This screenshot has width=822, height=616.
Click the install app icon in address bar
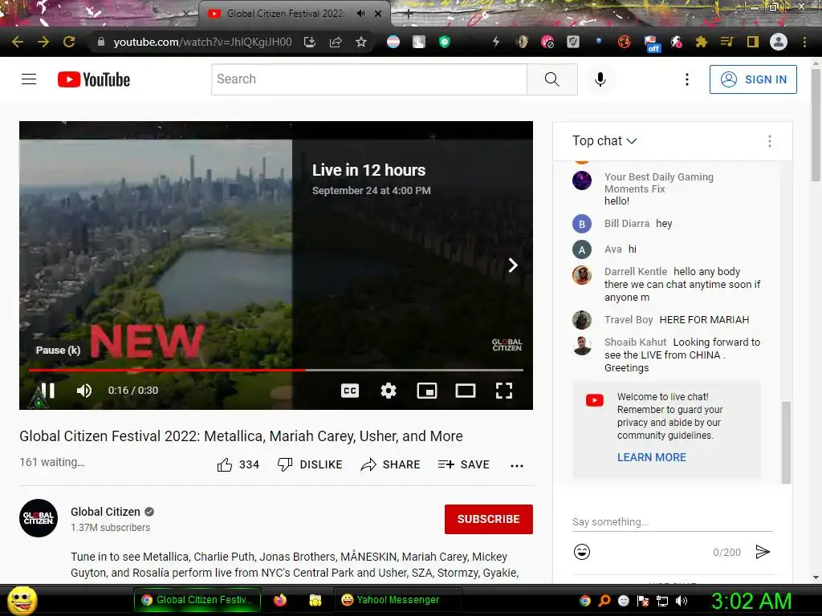pos(310,42)
